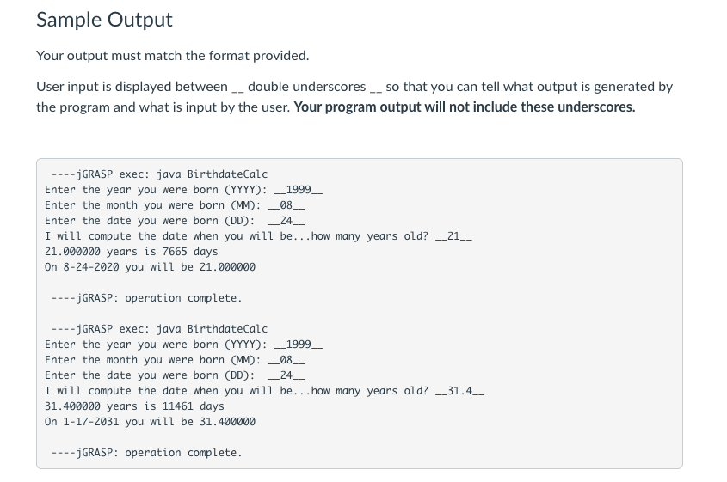This screenshot has width=727, height=482.
Task: Click the first 'jGRASP: operation complete.' line
Action: click(x=146, y=298)
